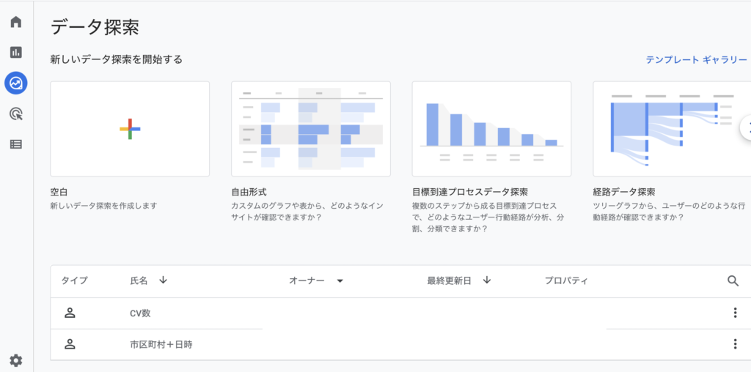Select the 自由形式 template thumbnail
This screenshot has width=751, height=372.
click(x=310, y=129)
